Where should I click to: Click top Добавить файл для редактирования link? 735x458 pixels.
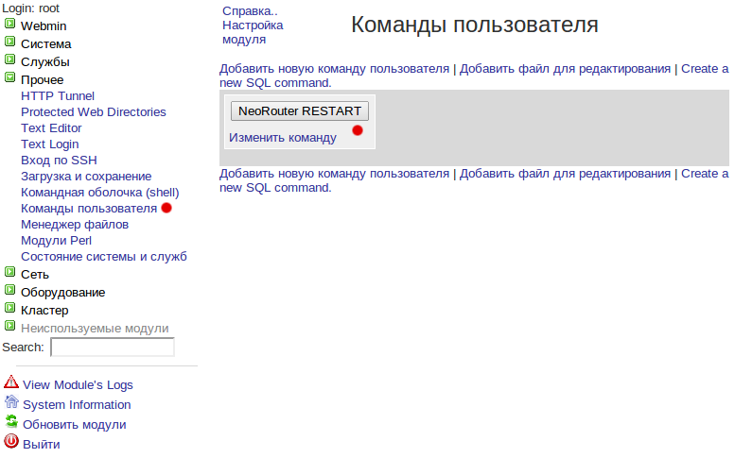[565, 69]
